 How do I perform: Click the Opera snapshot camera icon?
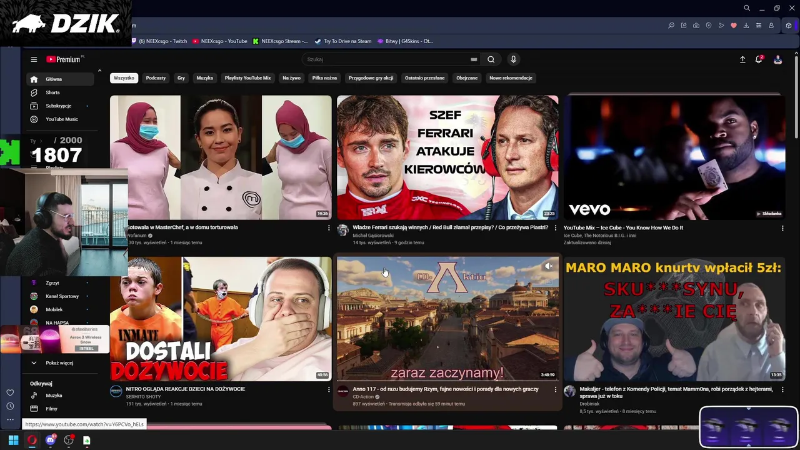(x=696, y=26)
